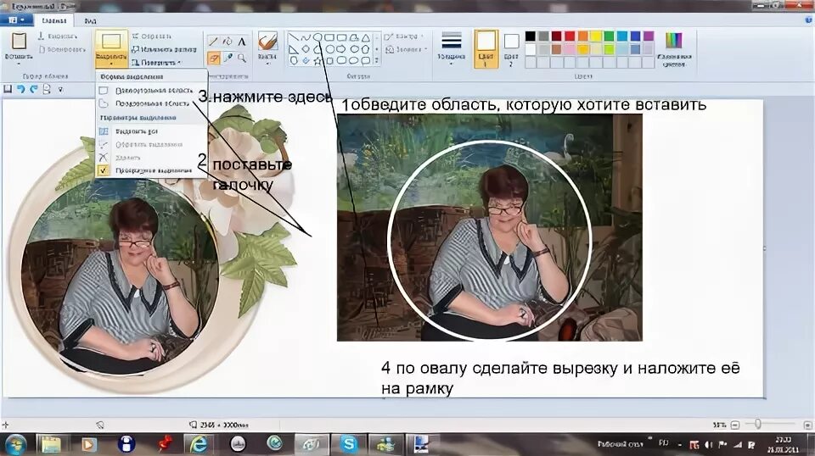815x456 pixels.
Task: Choose Rectangular selection menu item
Action: click(x=152, y=90)
